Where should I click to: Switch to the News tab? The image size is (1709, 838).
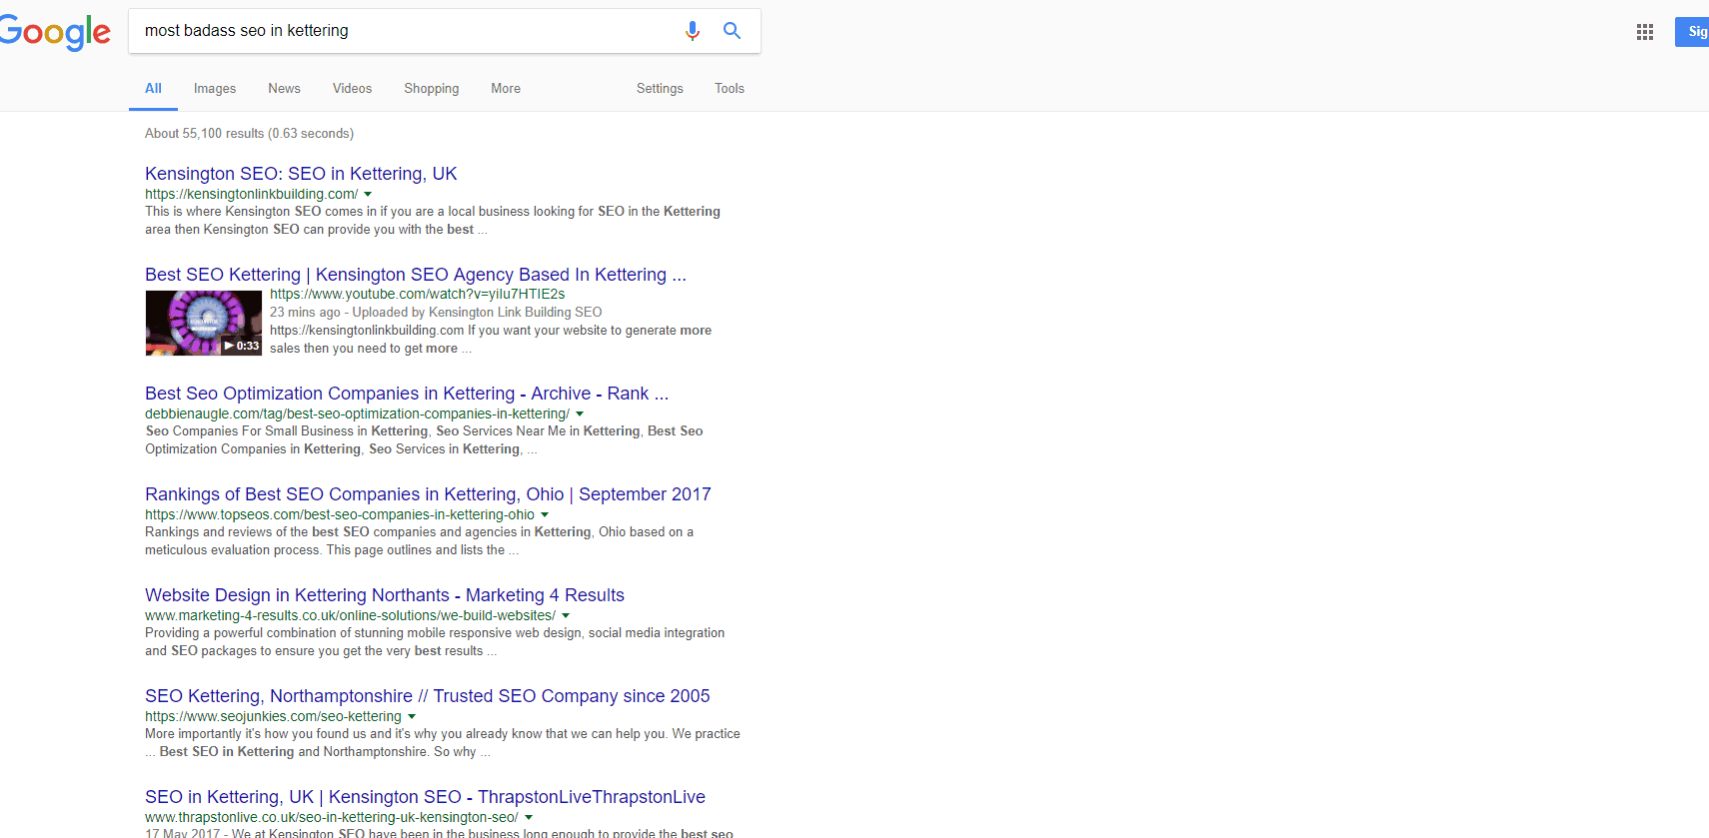284,89
